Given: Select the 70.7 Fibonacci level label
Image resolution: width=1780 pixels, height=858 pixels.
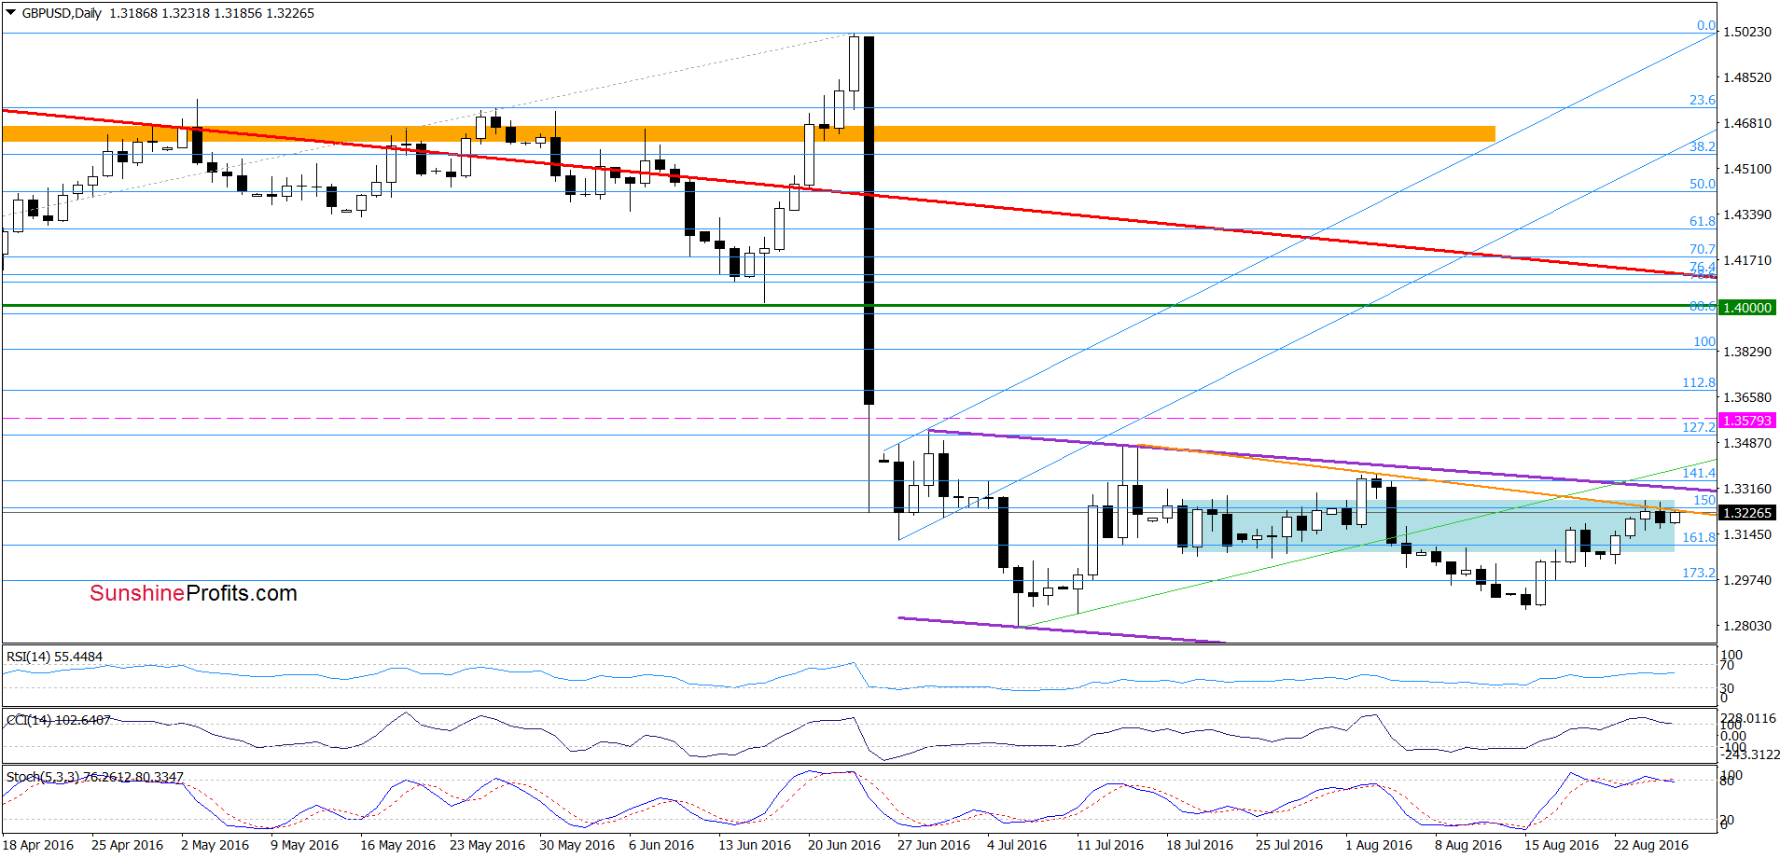Looking at the screenshot, I should (1703, 249).
